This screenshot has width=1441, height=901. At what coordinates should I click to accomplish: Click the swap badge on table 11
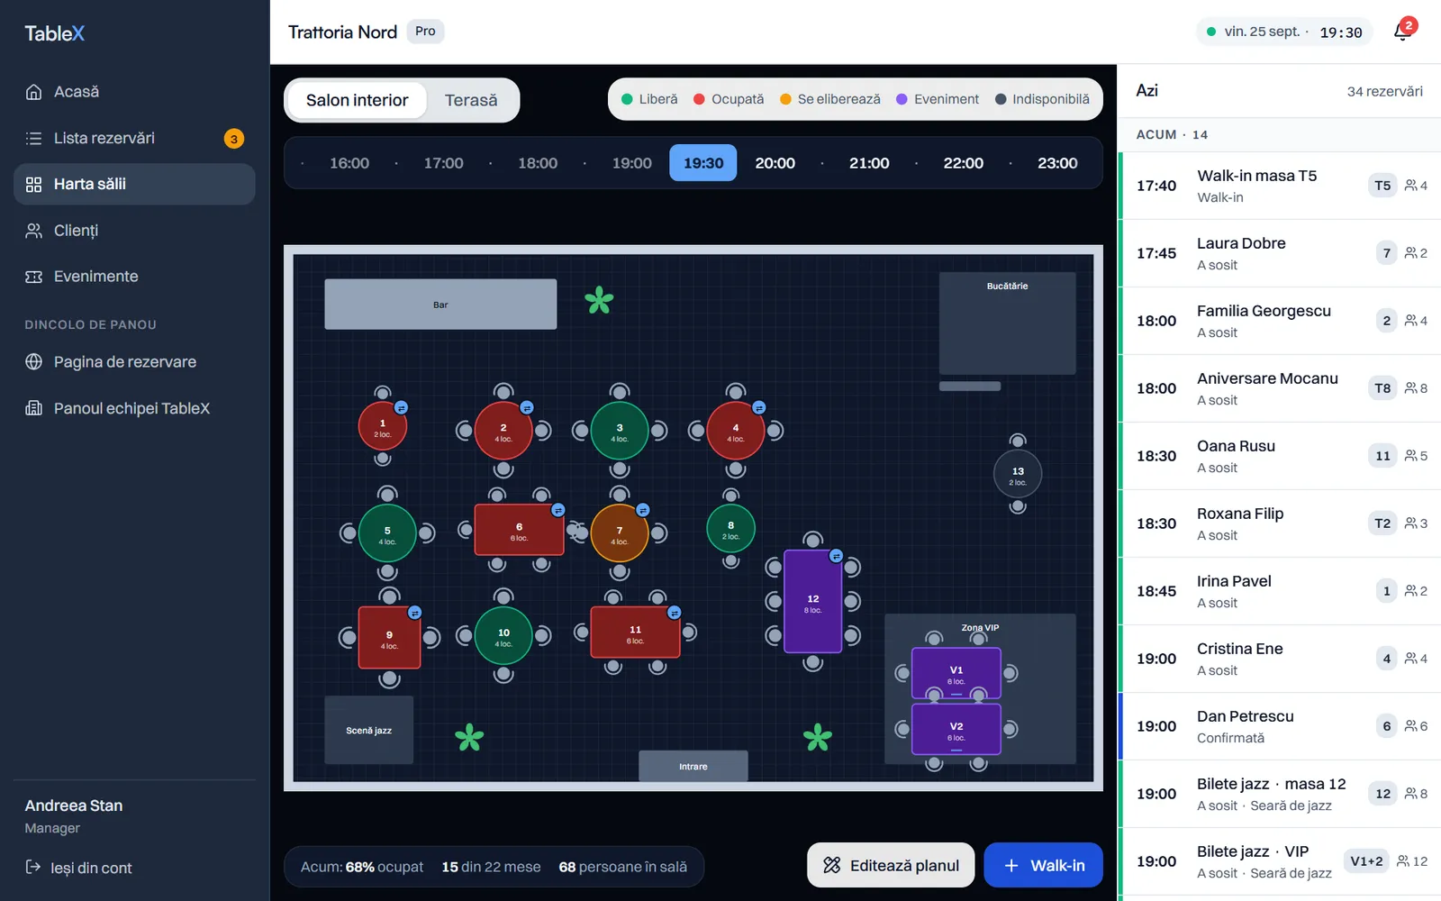(674, 613)
